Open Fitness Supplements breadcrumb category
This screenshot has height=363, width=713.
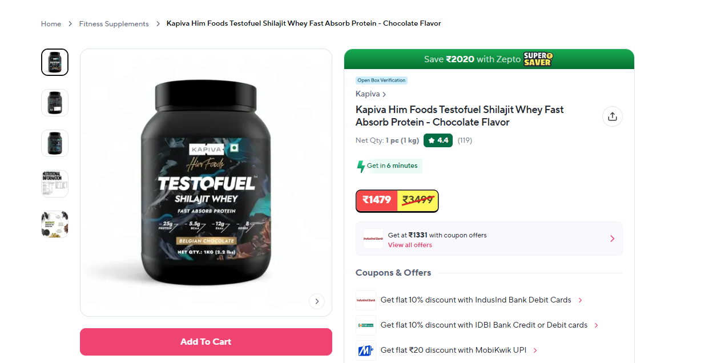click(114, 24)
